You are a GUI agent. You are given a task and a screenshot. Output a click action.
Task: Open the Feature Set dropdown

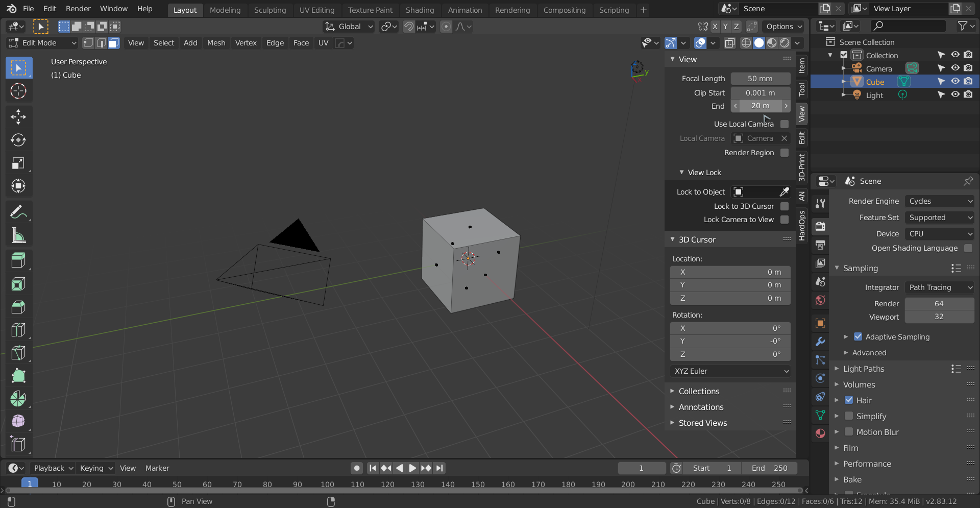point(940,217)
